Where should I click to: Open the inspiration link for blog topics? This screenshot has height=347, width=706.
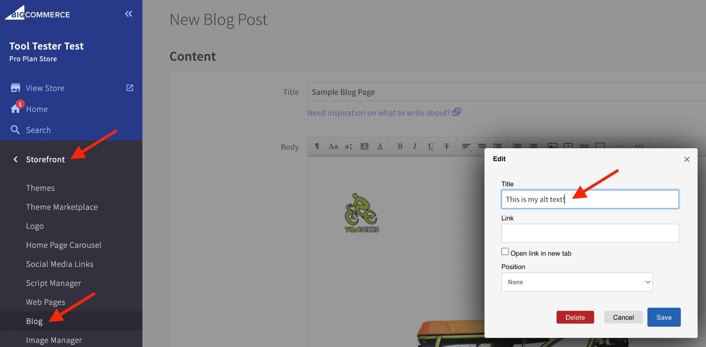[x=384, y=112]
